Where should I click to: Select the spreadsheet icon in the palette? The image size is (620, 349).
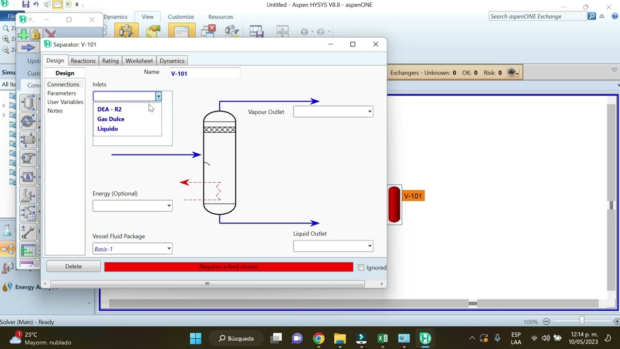(x=29, y=250)
